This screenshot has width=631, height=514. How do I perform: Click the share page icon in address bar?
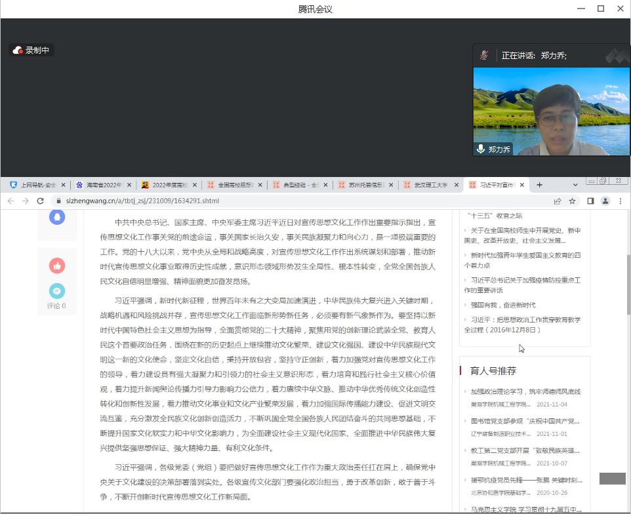click(x=558, y=201)
